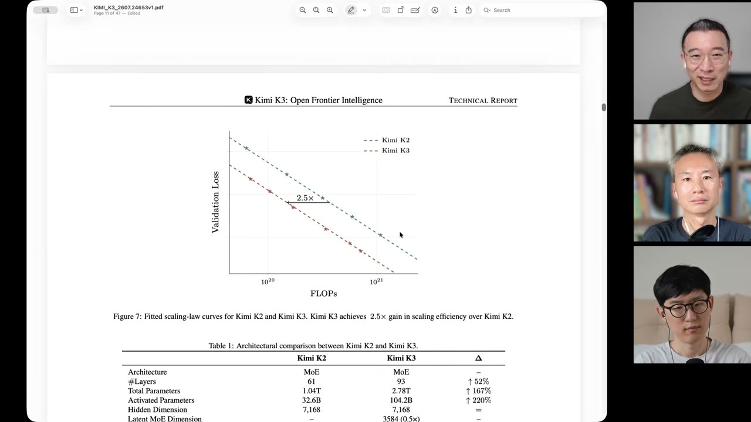Click the vertical scrollbar thumb
Image resolution: width=751 pixels, height=422 pixels.
coord(604,107)
